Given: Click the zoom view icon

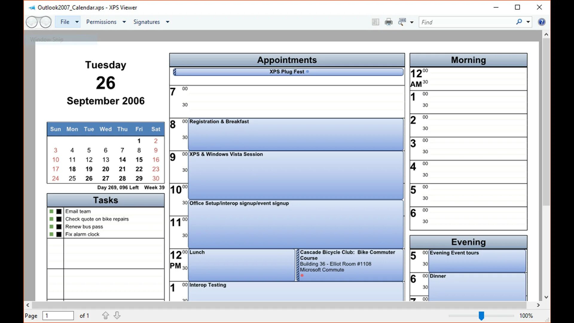Looking at the screenshot, I should click(402, 22).
